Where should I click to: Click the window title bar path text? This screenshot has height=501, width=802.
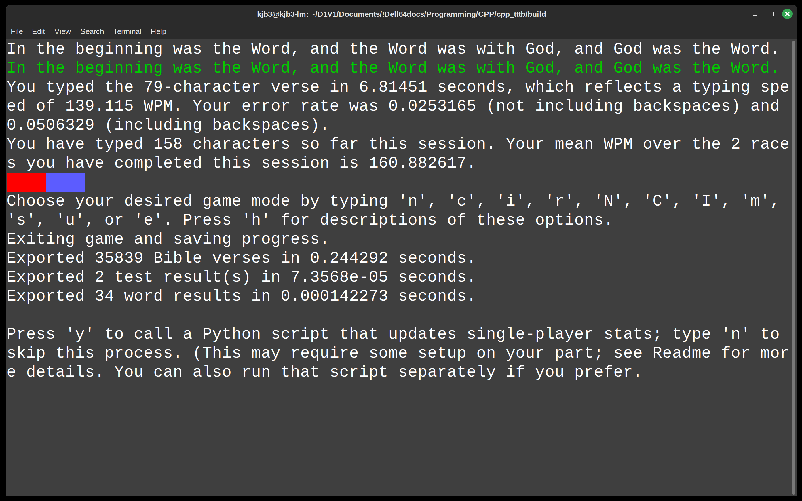click(401, 14)
